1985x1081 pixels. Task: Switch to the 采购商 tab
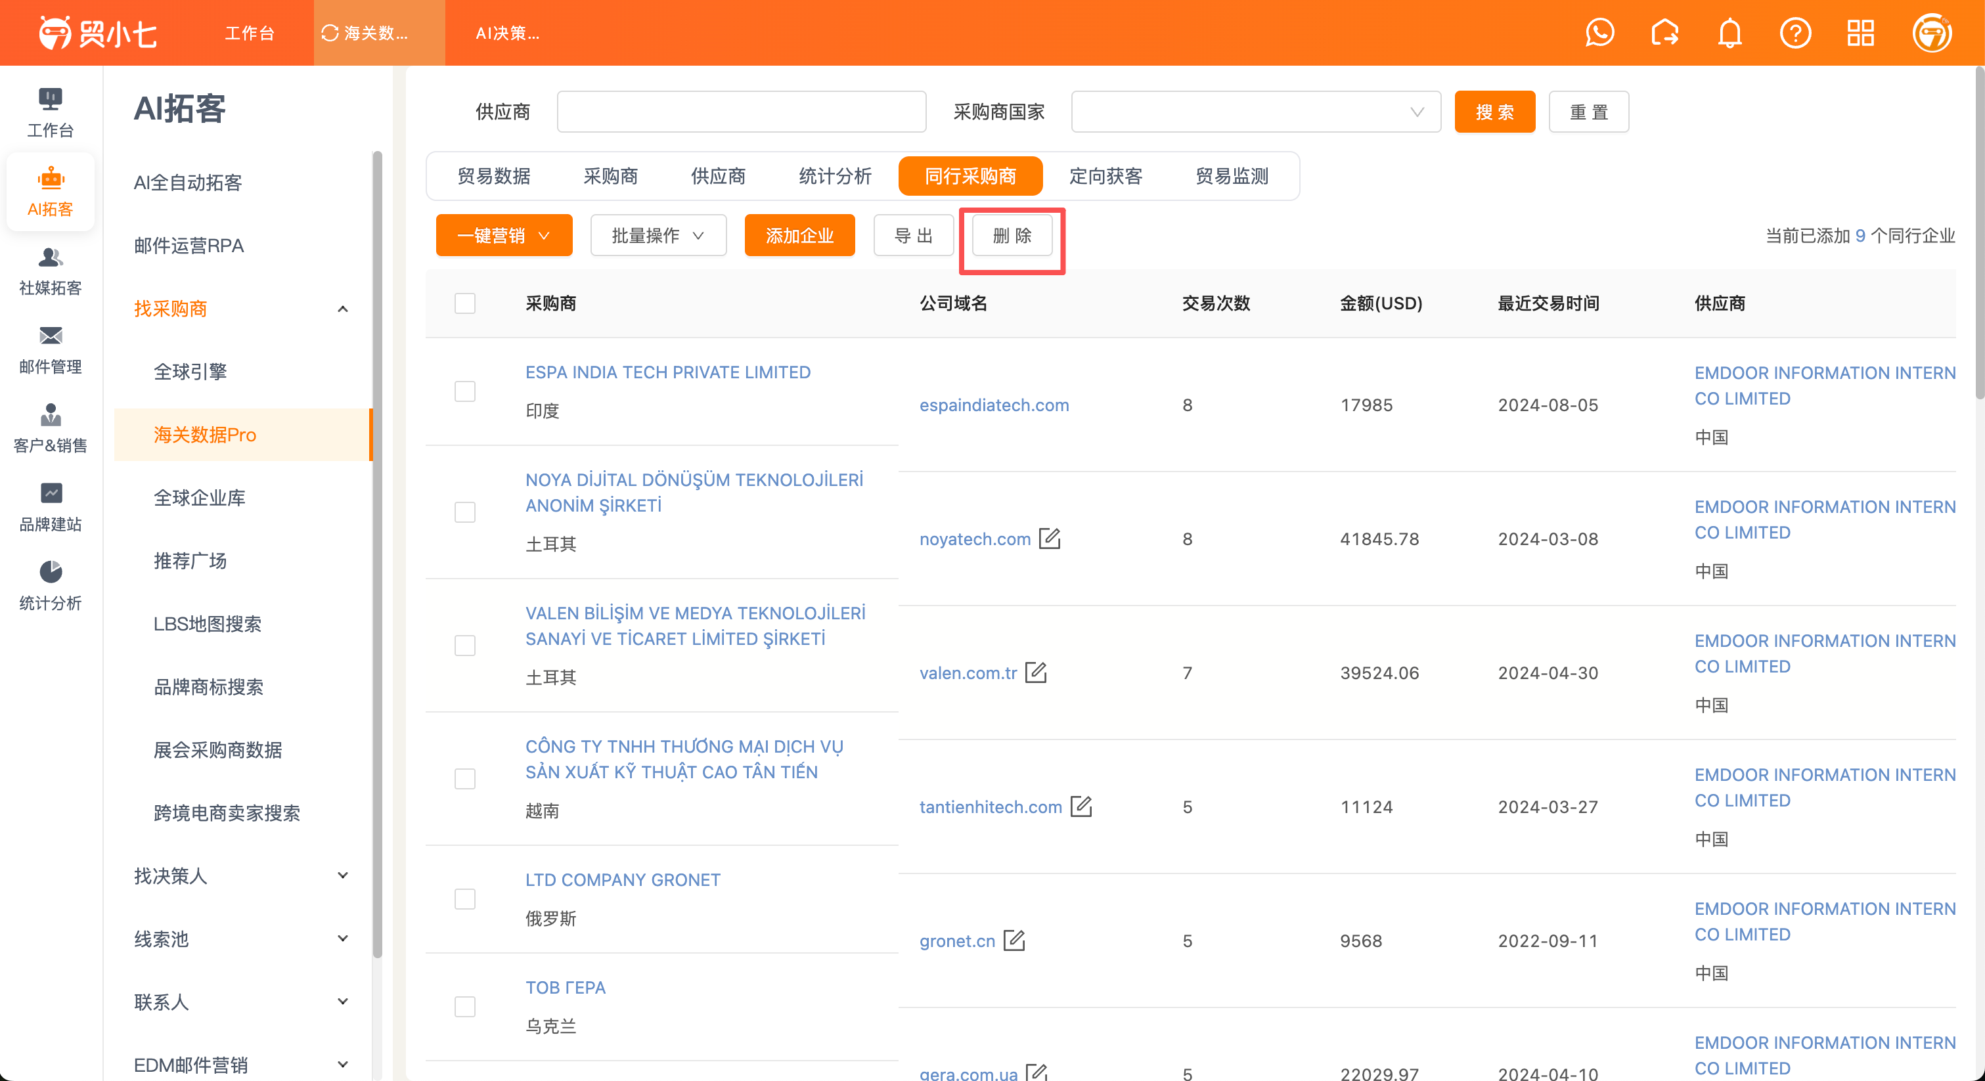pyautogui.click(x=610, y=175)
